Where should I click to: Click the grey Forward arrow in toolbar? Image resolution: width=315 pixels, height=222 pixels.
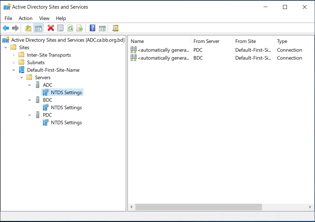tap(15, 28)
